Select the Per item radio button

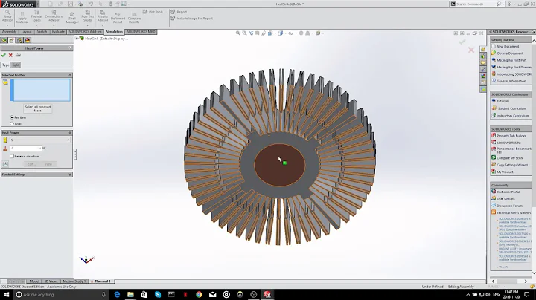pyautogui.click(x=12, y=117)
